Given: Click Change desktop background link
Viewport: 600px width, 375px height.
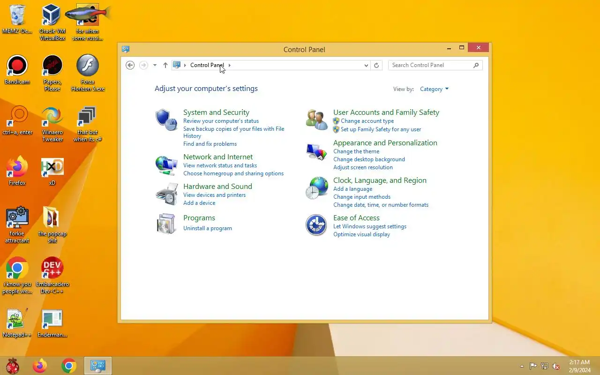Looking at the screenshot, I should (369, 159).
